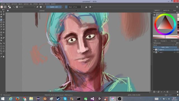
Task: Delete the selected layer trash icon
Action: click(177, 92)
